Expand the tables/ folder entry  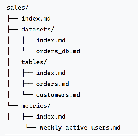[x=34, y=62]
